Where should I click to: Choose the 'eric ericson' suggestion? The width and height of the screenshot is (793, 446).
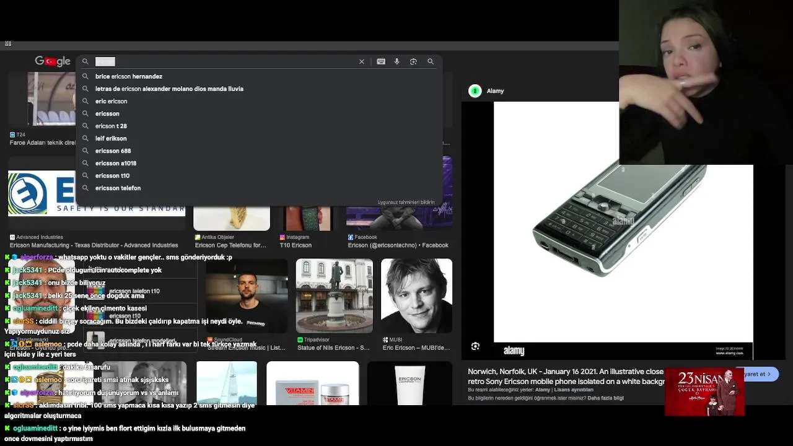(111, 101)
